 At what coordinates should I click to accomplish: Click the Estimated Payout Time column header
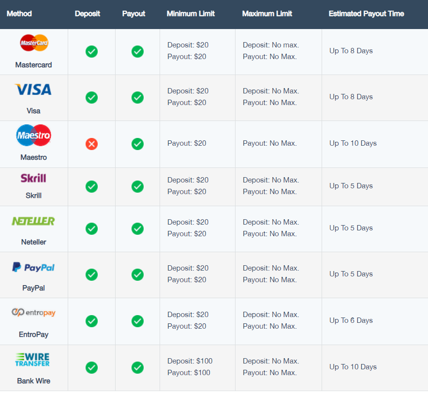pos(366,14)
